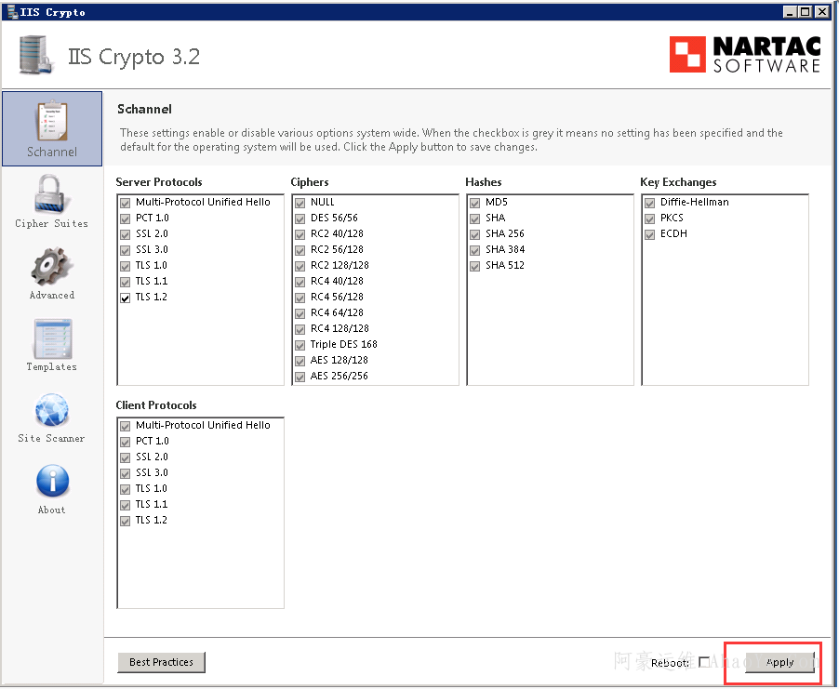Open the Cipher Suites padlock icon
839x689 pixels.
point(50,193)
